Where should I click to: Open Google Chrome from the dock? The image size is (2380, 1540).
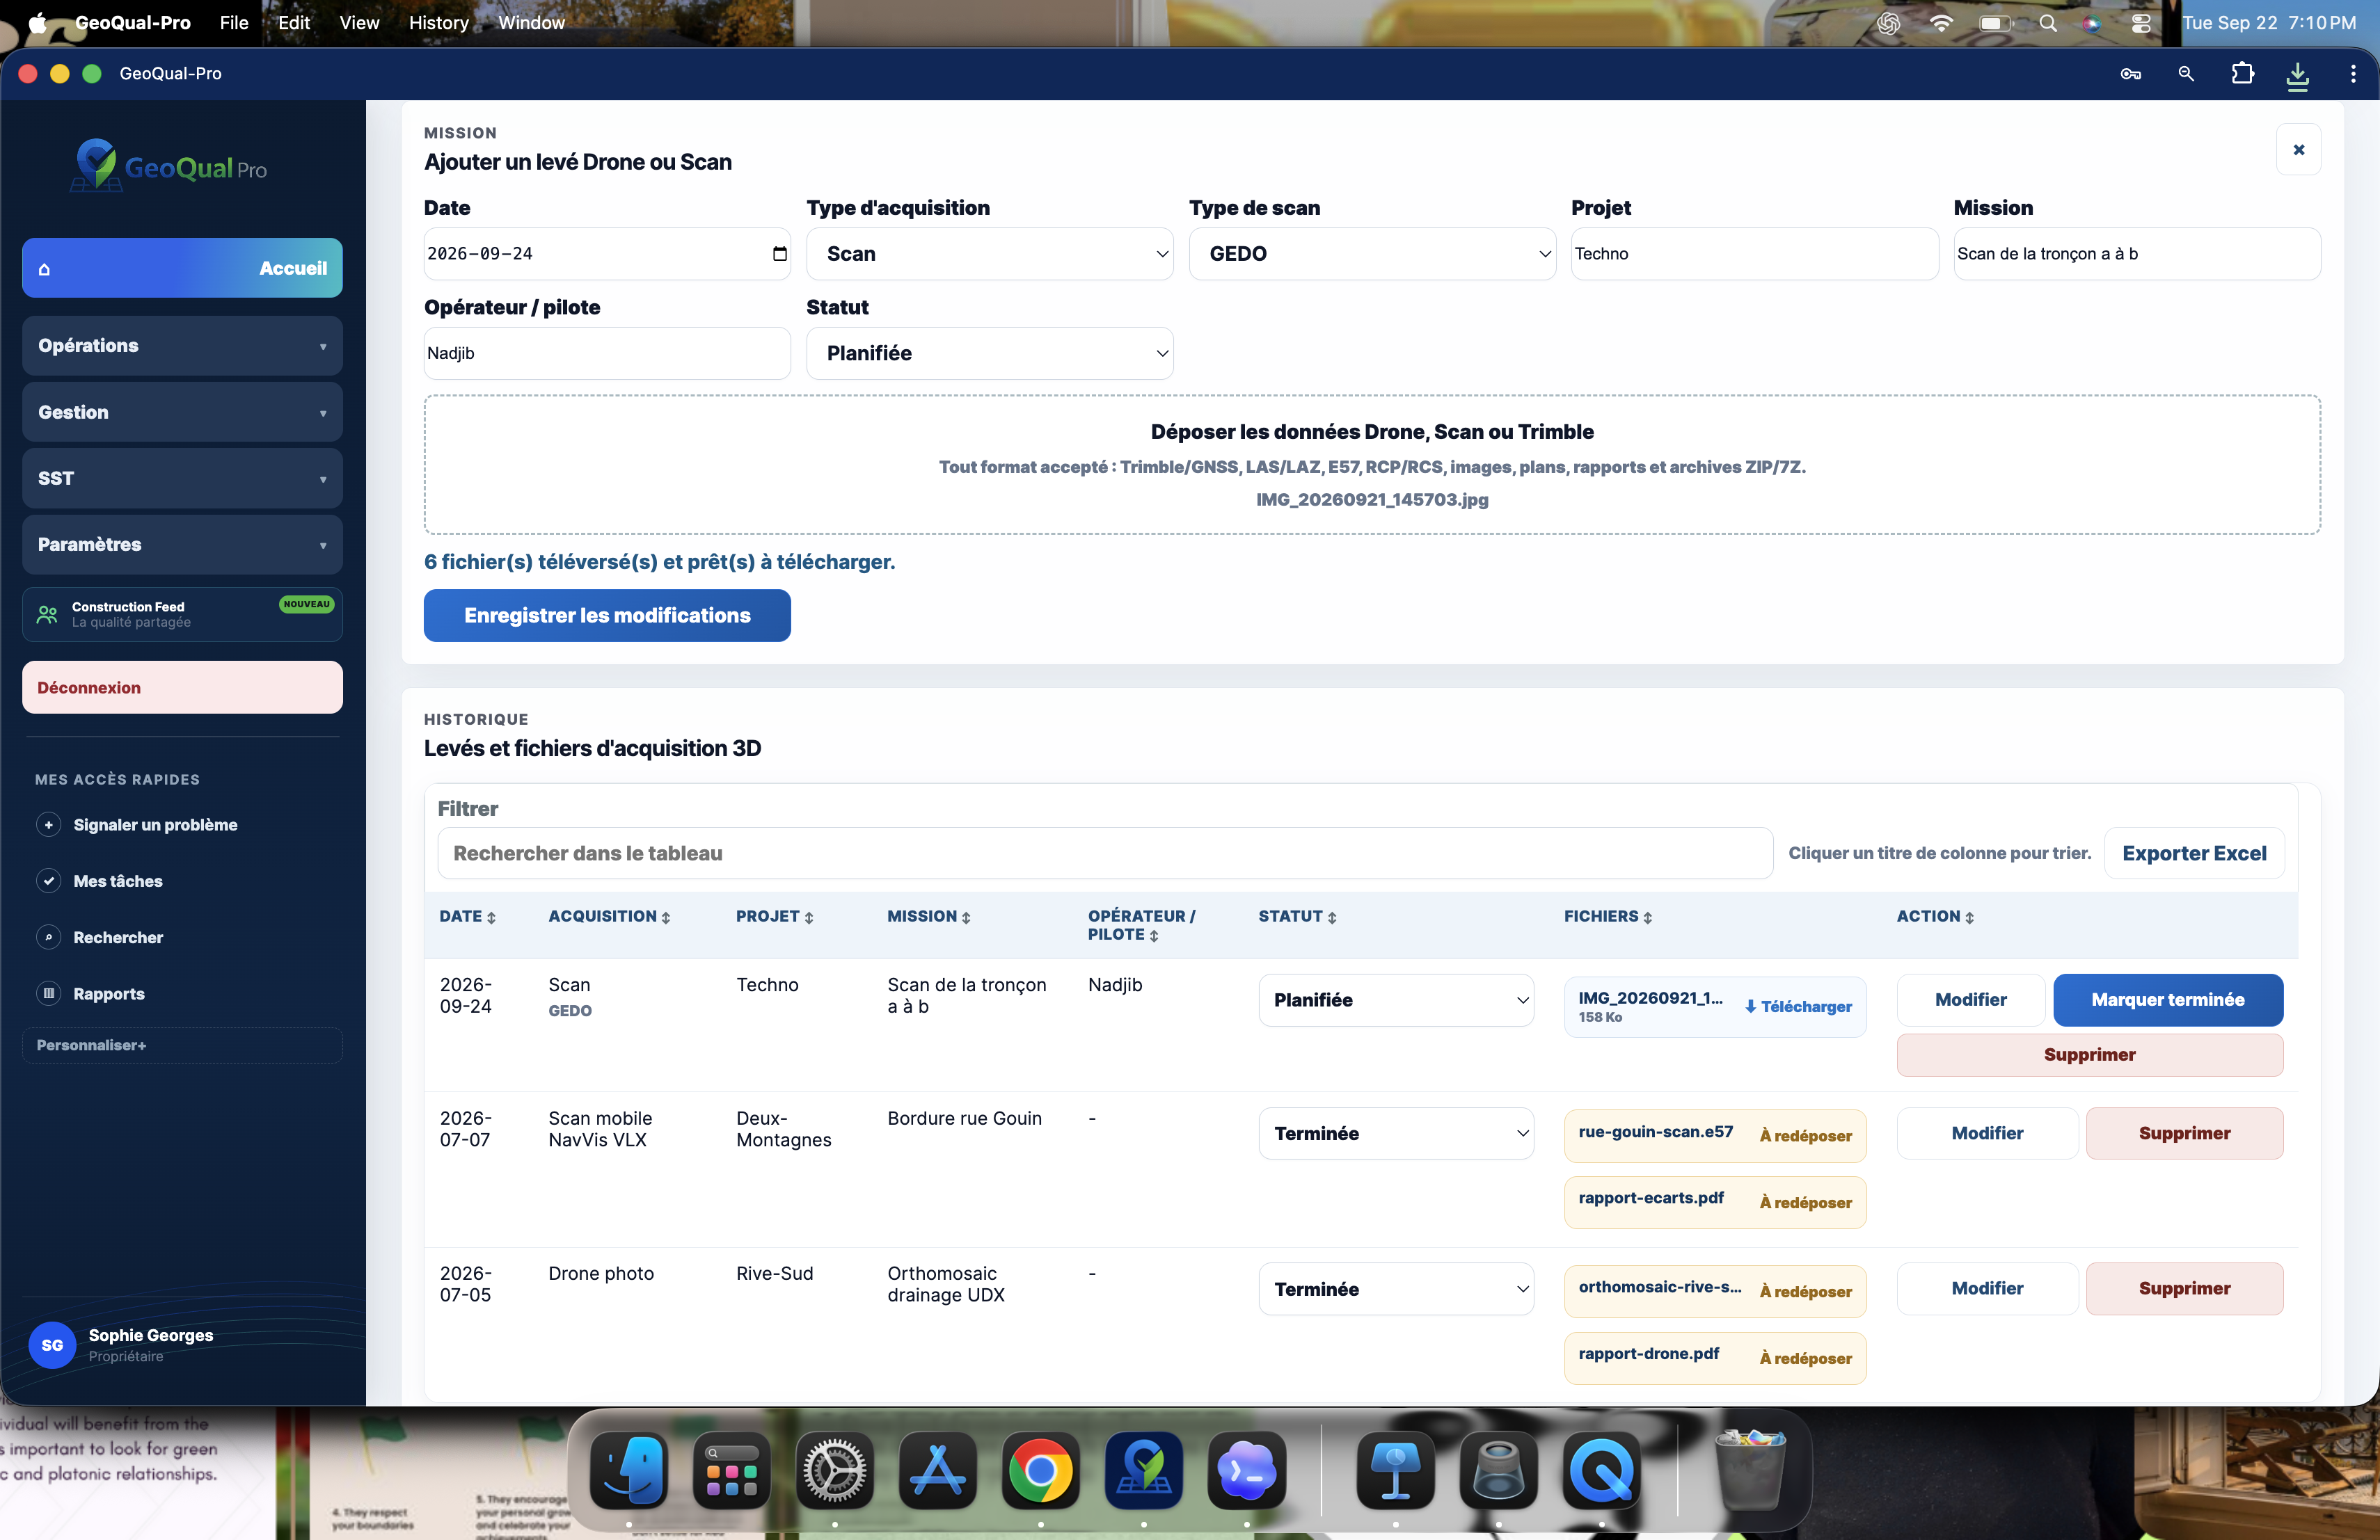(x=1040, y=1470)
